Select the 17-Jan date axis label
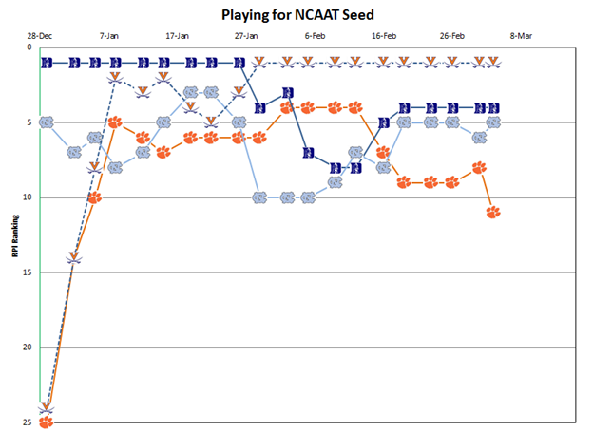593x431 pixels. point(178,35)
